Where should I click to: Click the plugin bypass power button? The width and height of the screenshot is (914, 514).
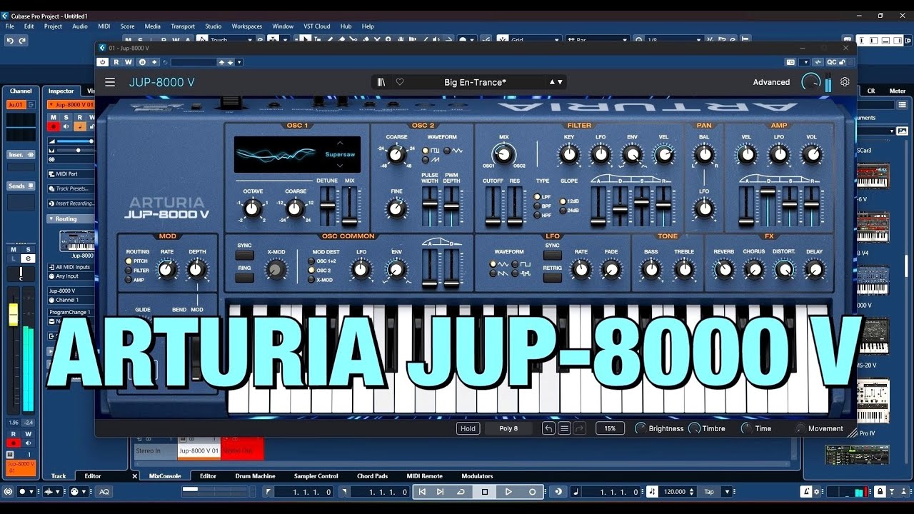pyautogui.click(x=104, y=62)
